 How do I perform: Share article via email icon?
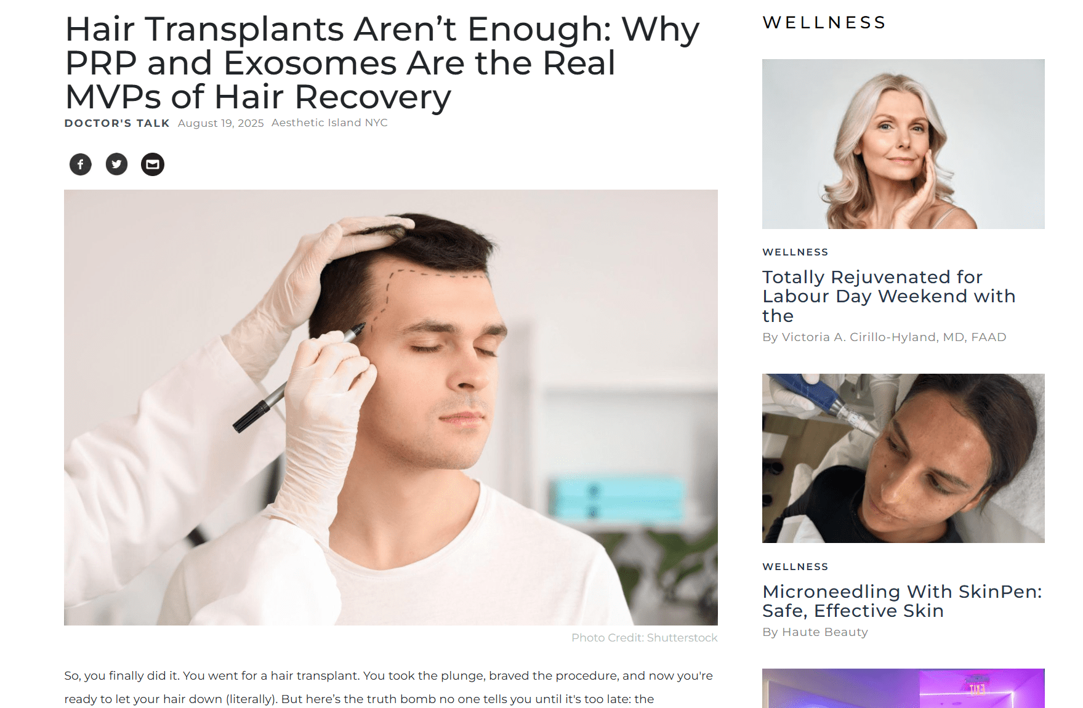point(153,164)
